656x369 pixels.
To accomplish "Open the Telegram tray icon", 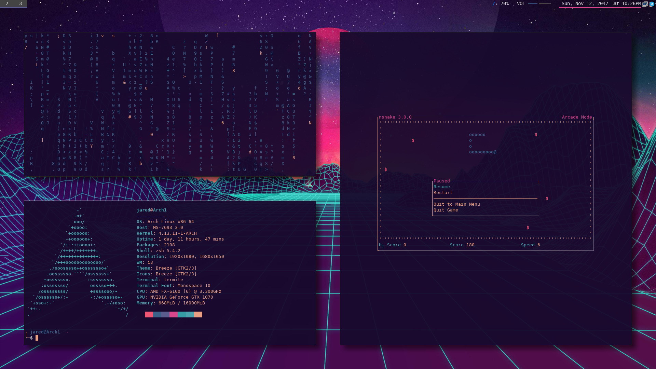I will click(x=652, y=4).
